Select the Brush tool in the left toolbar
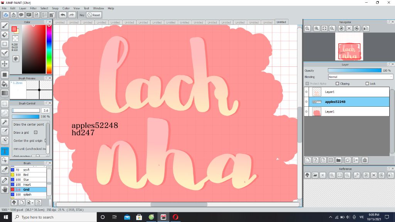Image resolution: width=395 pixels, height=222 pixels. click(x=5, y=25)
